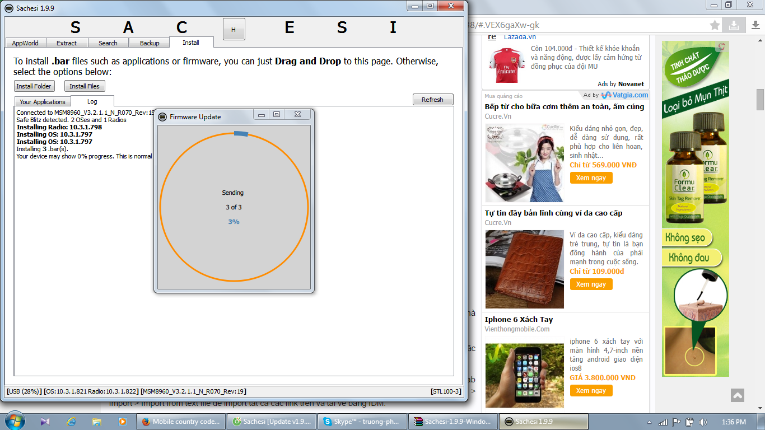Viewport: 765px width, 430px height.
Task: Open the browser downloads arrow icon
Action: [x=734, y=25]
